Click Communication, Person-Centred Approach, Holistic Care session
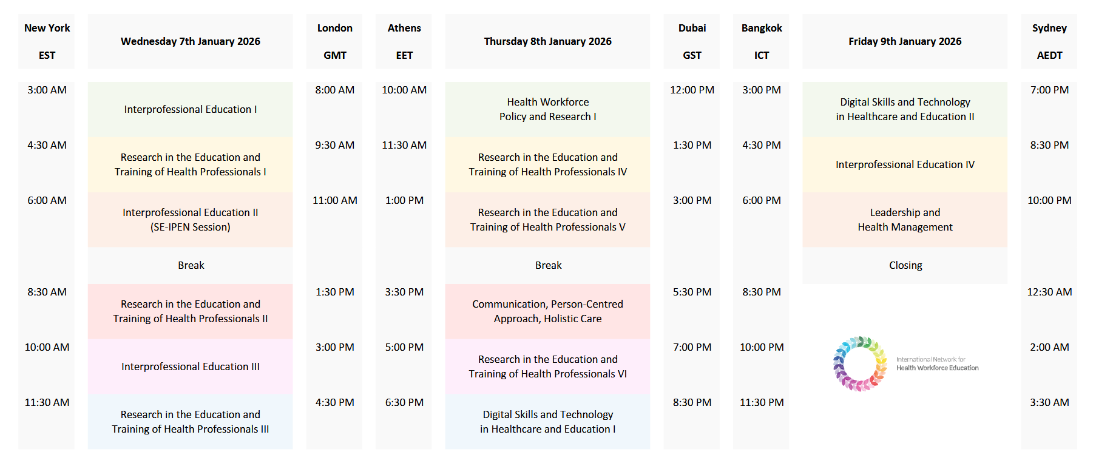This screenshot has width=1096, height=466. coord(547,311)
